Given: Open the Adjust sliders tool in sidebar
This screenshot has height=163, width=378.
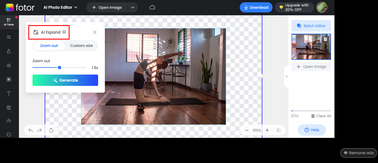Looking at the screenshot, I should [x=9, y=37].
